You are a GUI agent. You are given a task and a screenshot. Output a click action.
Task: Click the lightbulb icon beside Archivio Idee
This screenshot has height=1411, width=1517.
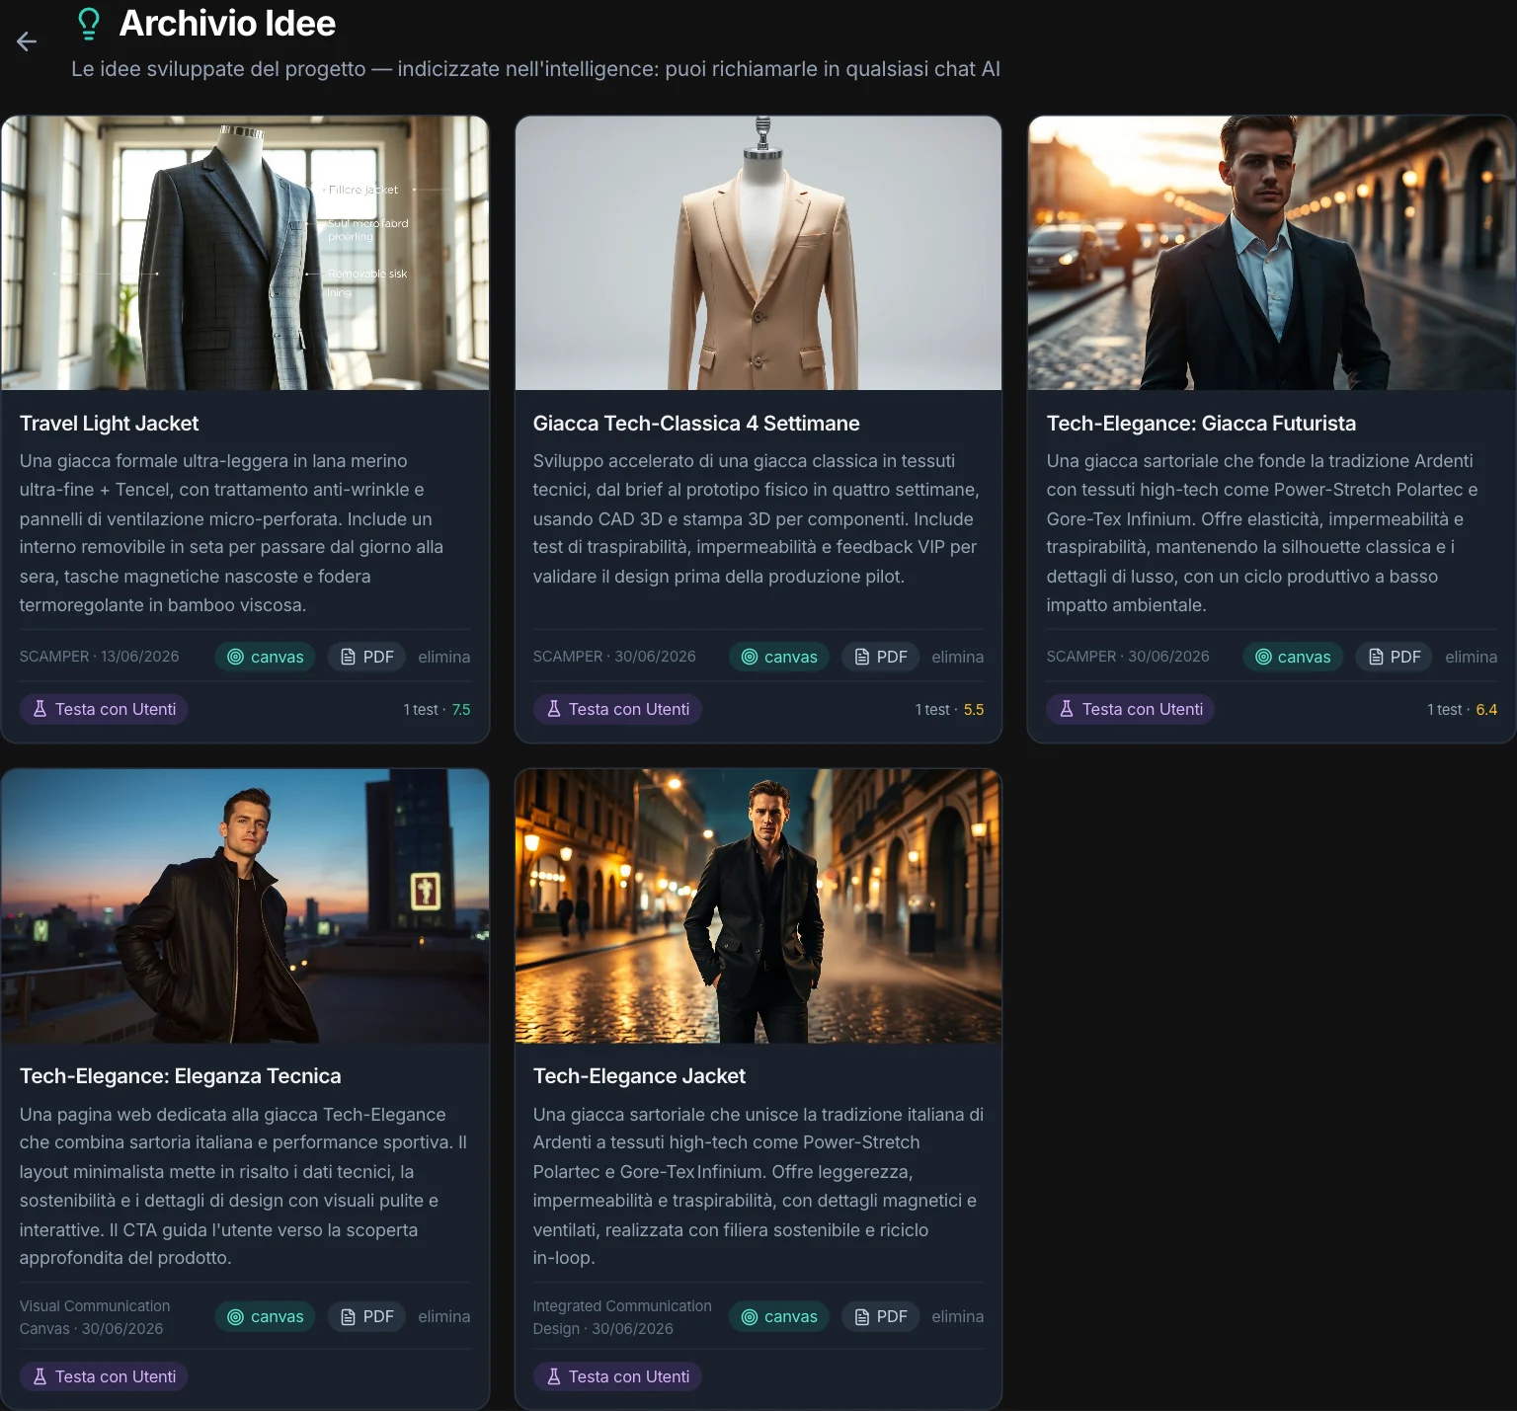(89, 24)
